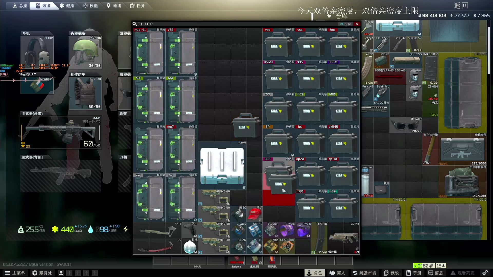Select the 装备 gear tab
The width and height of the screenshot is (493, 277).
click(x=44, y=6)
